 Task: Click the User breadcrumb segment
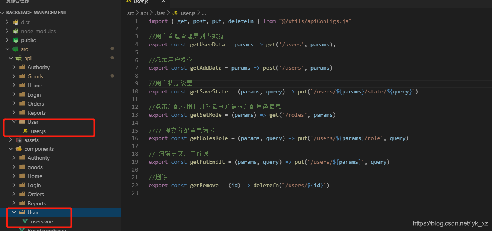point(160,13)
